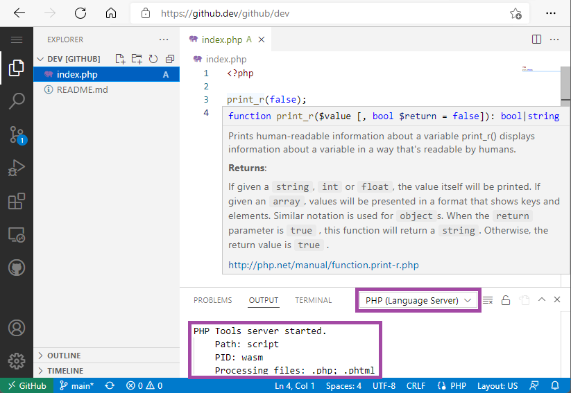
Task: Open the output log file icon
Action: (x=524, y=300)
